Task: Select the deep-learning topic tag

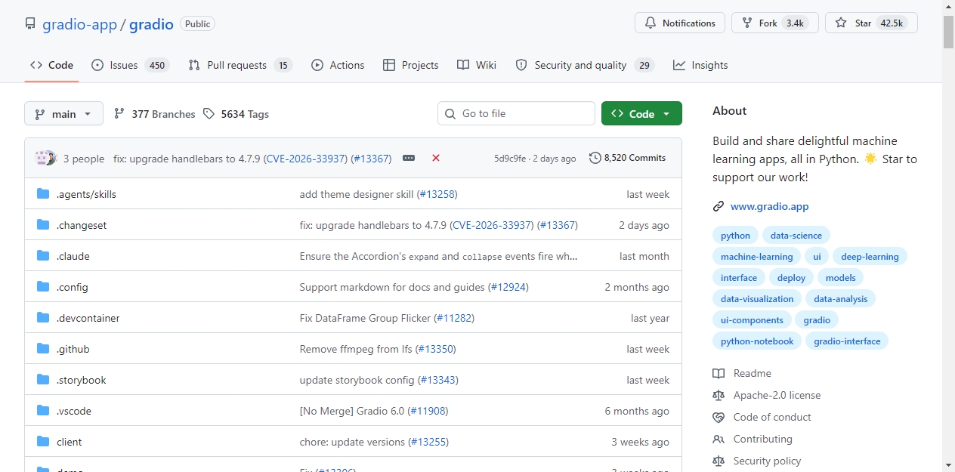Action: pyautogui.click(x=870, y=257)
